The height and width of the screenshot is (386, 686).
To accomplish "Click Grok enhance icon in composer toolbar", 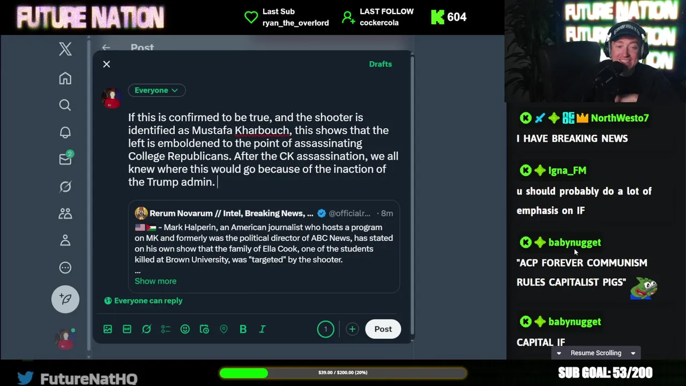I will click(x=146, y=329).
